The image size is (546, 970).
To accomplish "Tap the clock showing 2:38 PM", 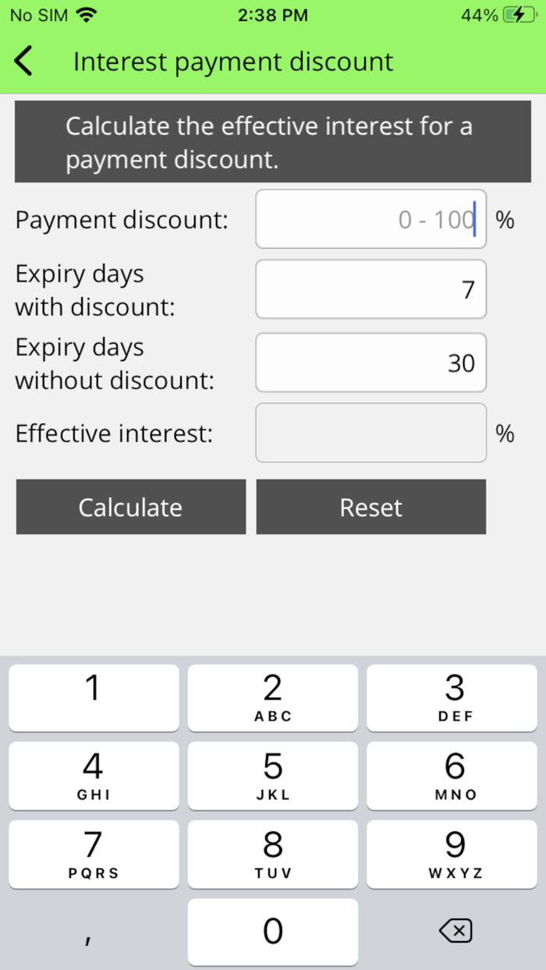I will 272,14.
